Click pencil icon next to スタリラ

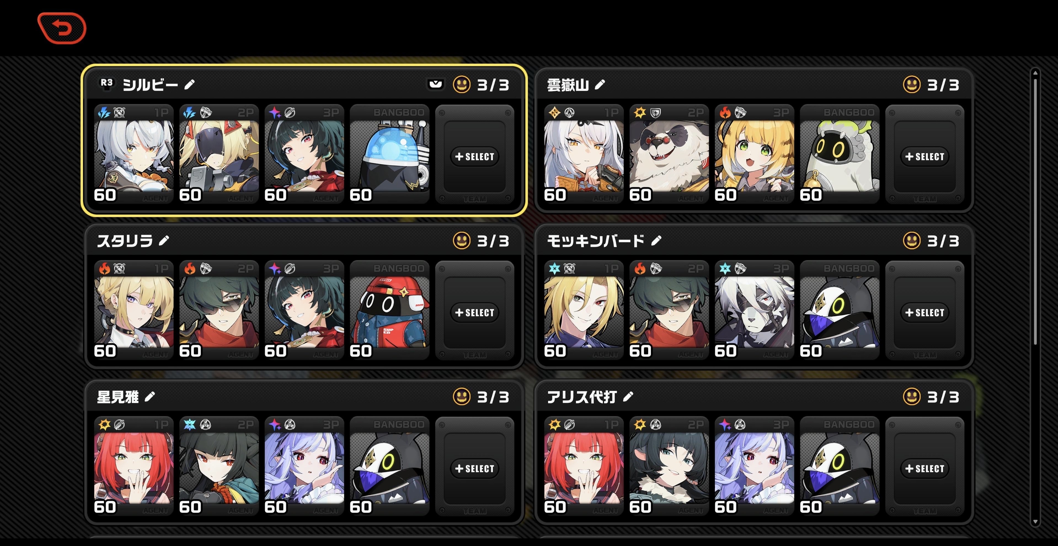[164, 241]
